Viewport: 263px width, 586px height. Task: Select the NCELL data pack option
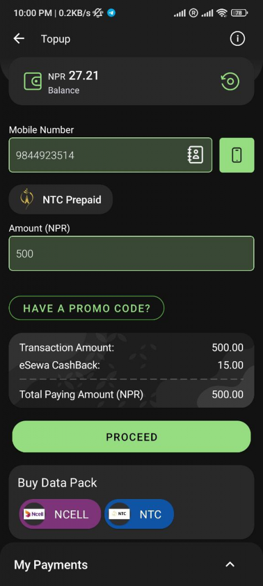tap(60, 514)
